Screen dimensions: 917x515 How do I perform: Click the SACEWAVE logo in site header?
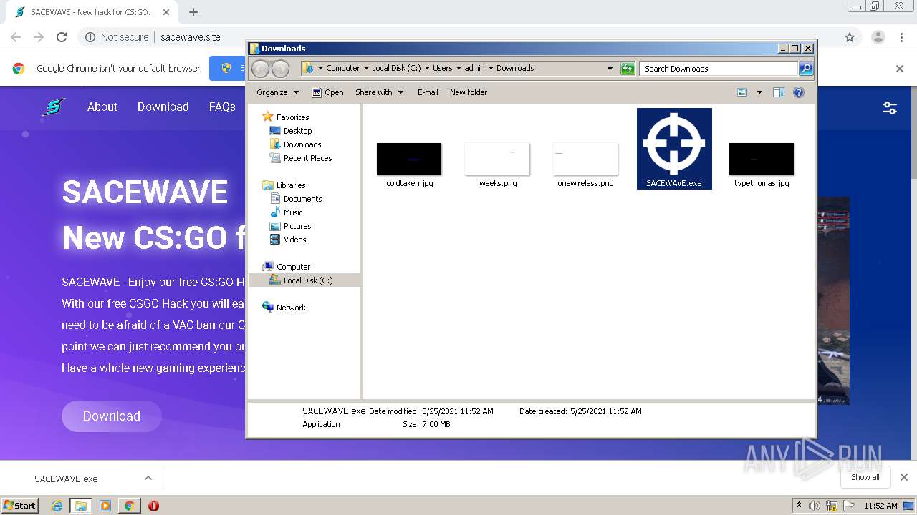pos(54,107)
